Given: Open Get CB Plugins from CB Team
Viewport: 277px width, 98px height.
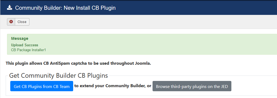Looking at the screenshot, I should pos(42,86).
